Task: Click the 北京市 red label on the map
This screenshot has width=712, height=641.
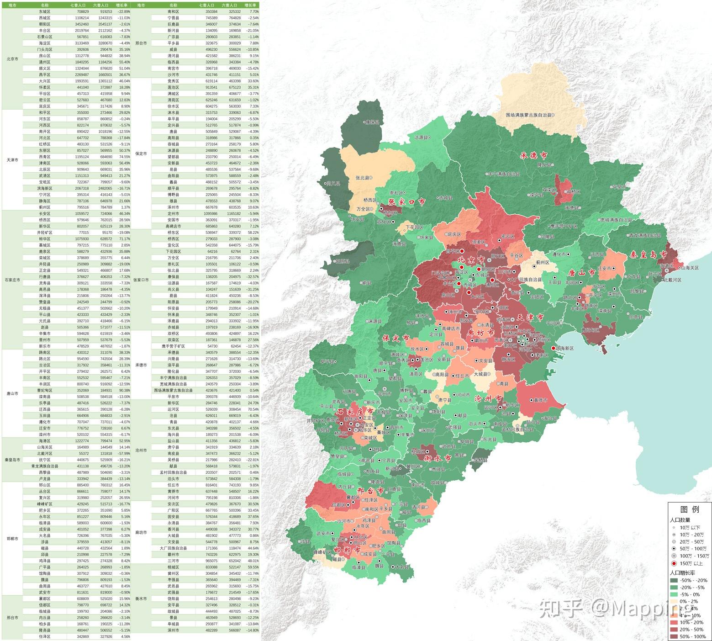Action: click(471, 260)
